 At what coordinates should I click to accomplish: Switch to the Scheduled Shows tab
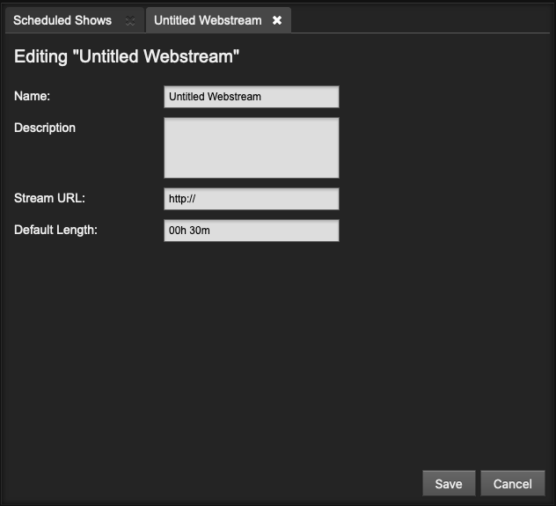pyautogui.click(x=62, y=20)
